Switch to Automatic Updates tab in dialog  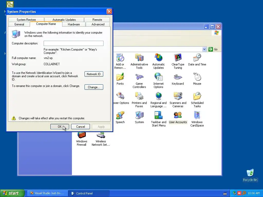64,19
